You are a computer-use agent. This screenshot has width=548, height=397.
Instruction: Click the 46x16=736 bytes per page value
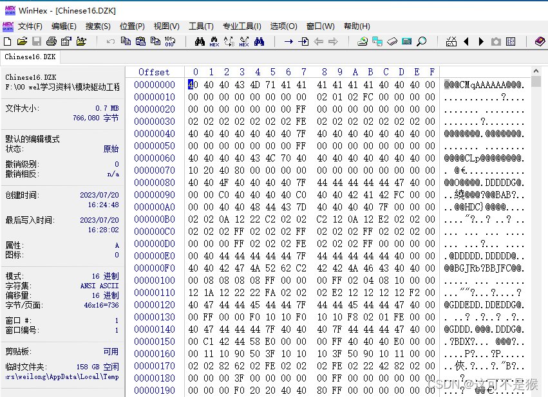tap(101, 305)
